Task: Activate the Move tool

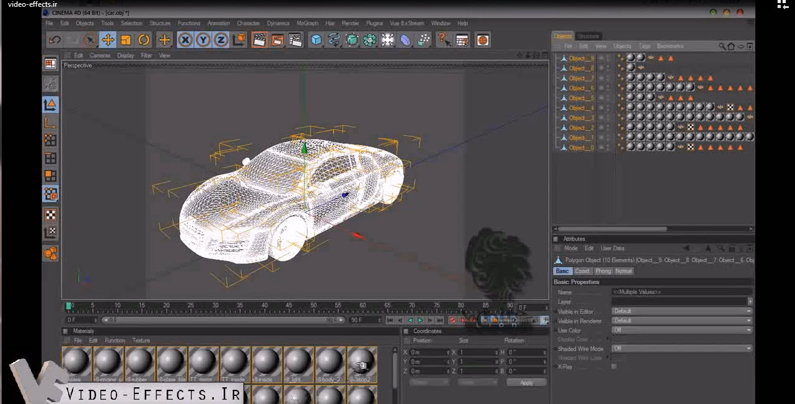Action: click(x=108, y=40)
